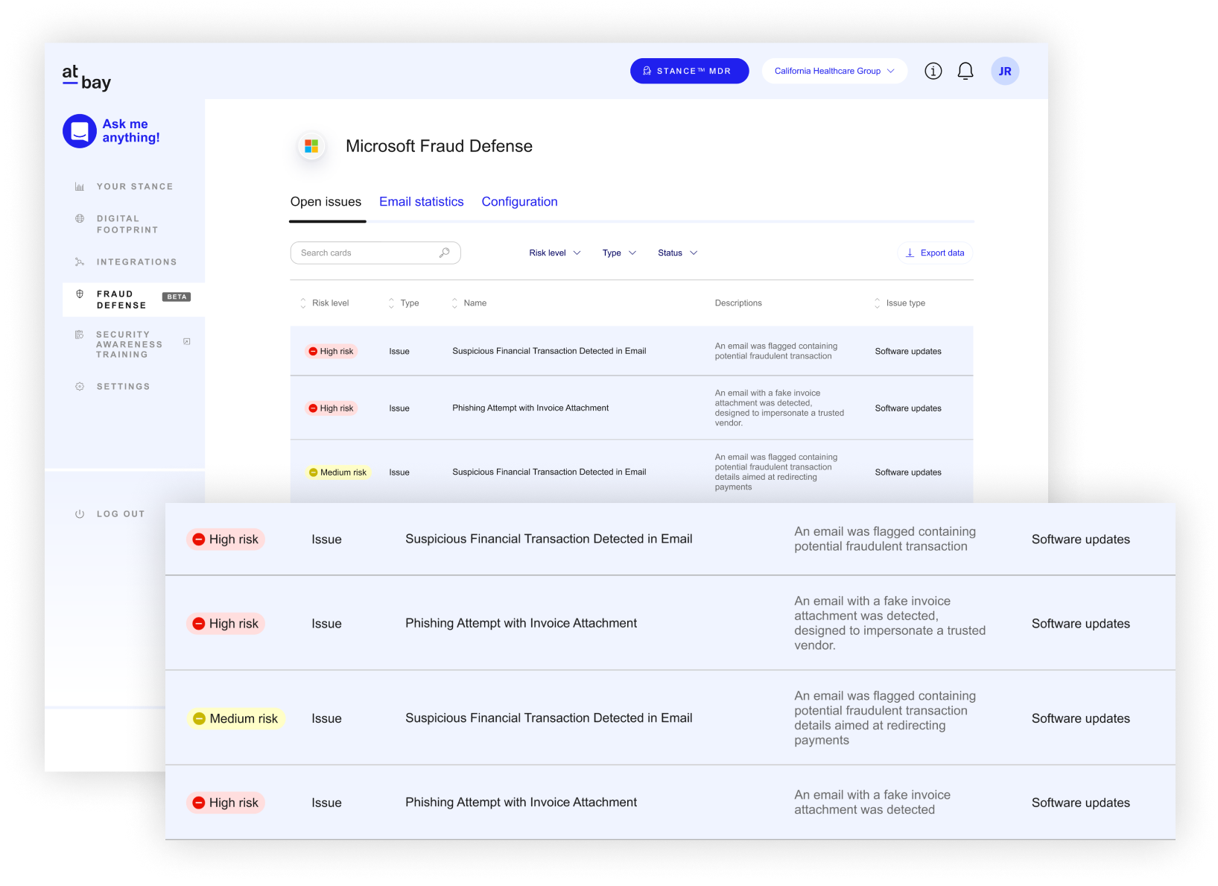The image size is (1218, 886).
Task: Click Phishing Attempt with Invoice Attachment in small table
Action: click(530, 408)
